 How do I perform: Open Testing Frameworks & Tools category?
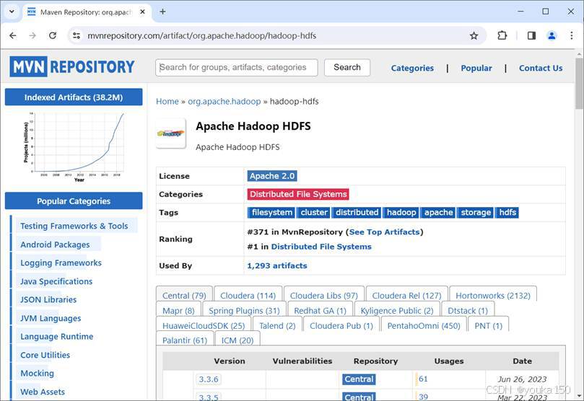coord(74,226)
